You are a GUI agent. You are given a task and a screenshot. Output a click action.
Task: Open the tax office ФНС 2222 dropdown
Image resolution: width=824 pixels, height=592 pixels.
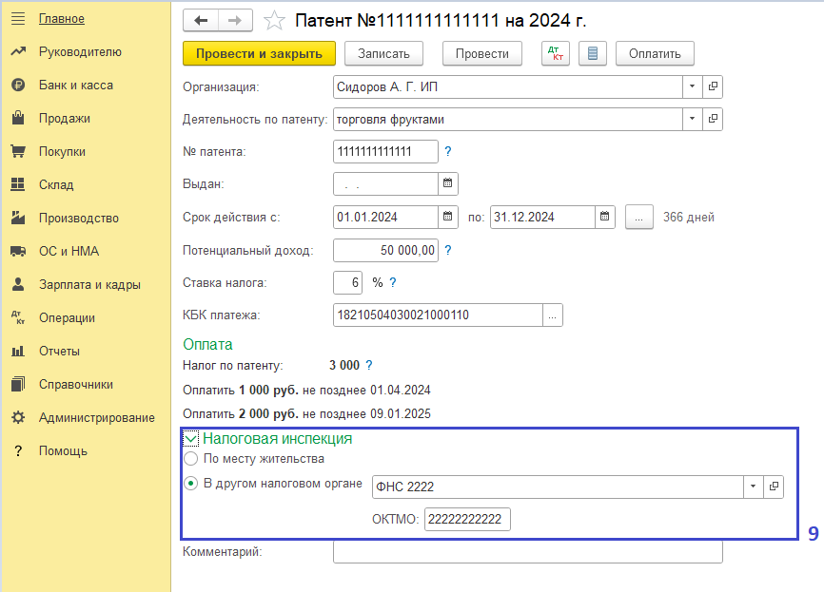(753, 487)
